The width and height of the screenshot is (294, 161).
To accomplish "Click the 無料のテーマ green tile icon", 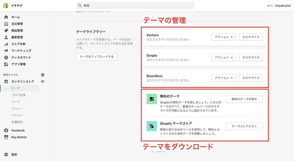I will pyautogui.click(x=151, y=99).
